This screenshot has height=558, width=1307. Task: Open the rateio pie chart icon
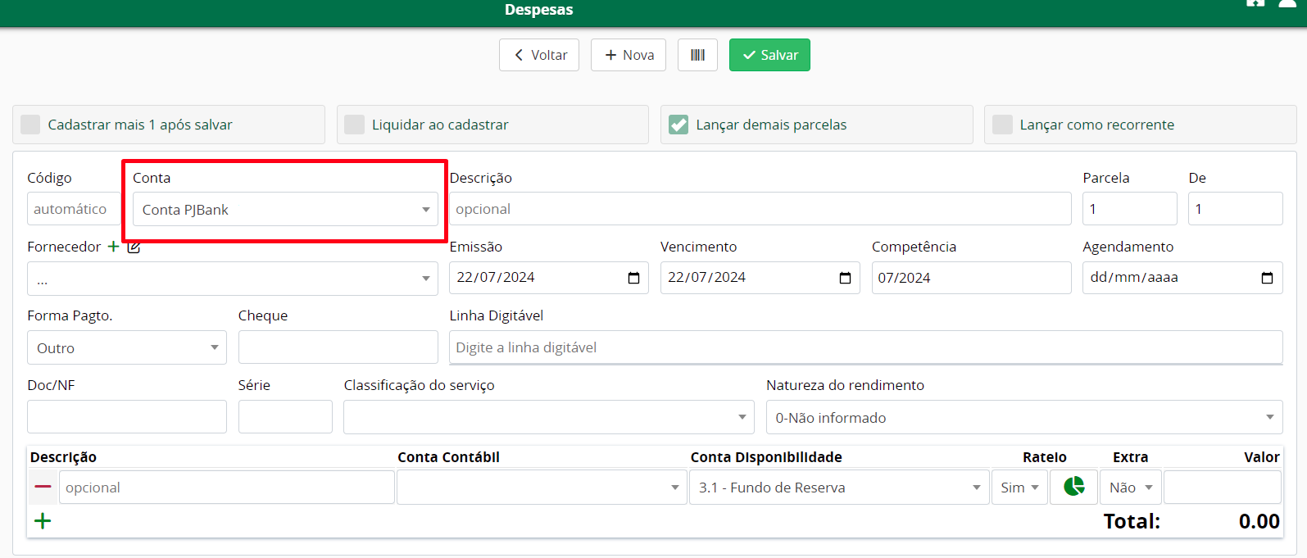point(1073,487)
